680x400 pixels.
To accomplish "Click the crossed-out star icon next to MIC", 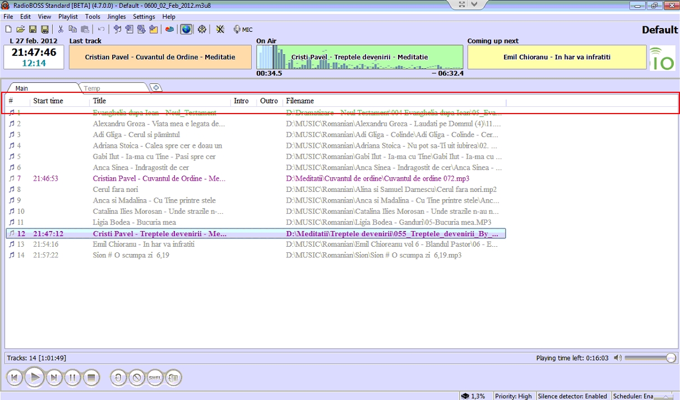I will point(220,29).
